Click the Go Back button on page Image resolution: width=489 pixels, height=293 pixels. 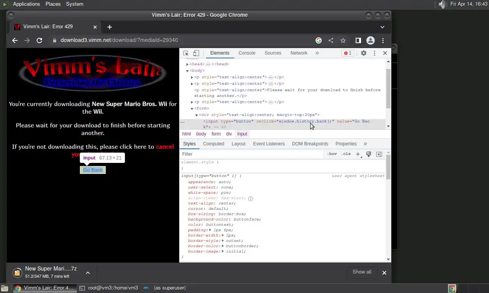[93, 170]
